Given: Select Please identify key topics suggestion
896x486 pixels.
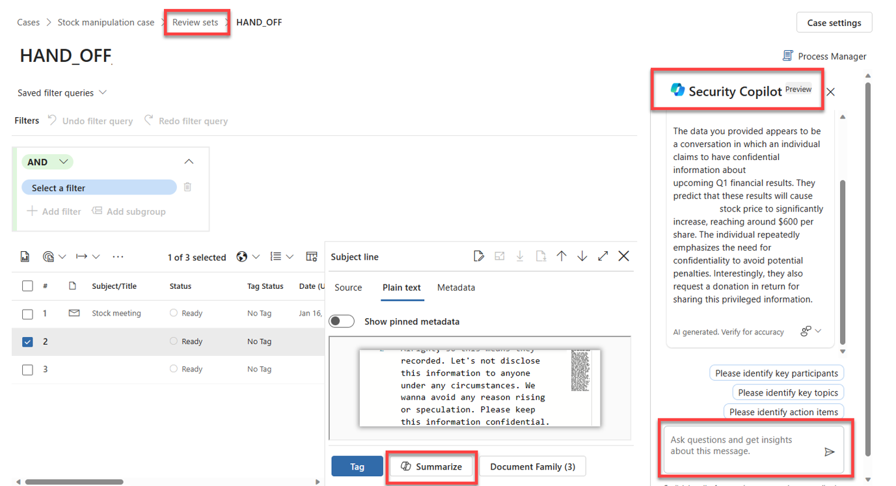Looking at the screenshot, I should 788,392.
